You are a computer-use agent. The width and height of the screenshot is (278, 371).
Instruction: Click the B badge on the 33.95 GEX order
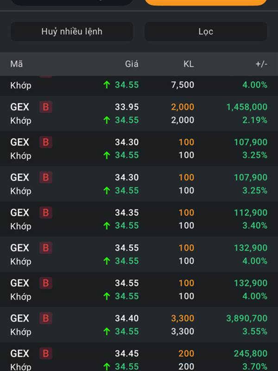[x=45, y=107]
